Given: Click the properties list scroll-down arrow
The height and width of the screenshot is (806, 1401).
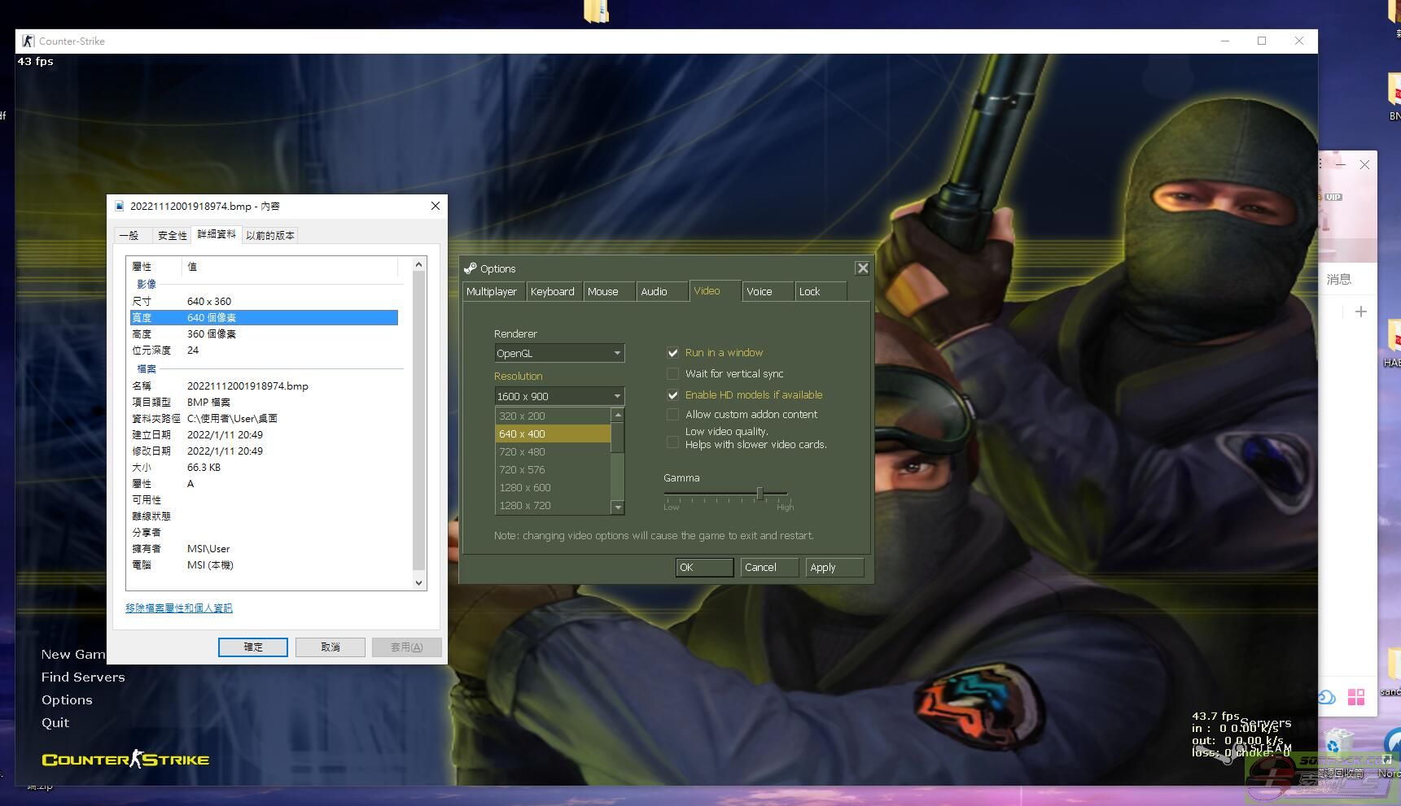Looking at the screenshot, I should point(418,582).
